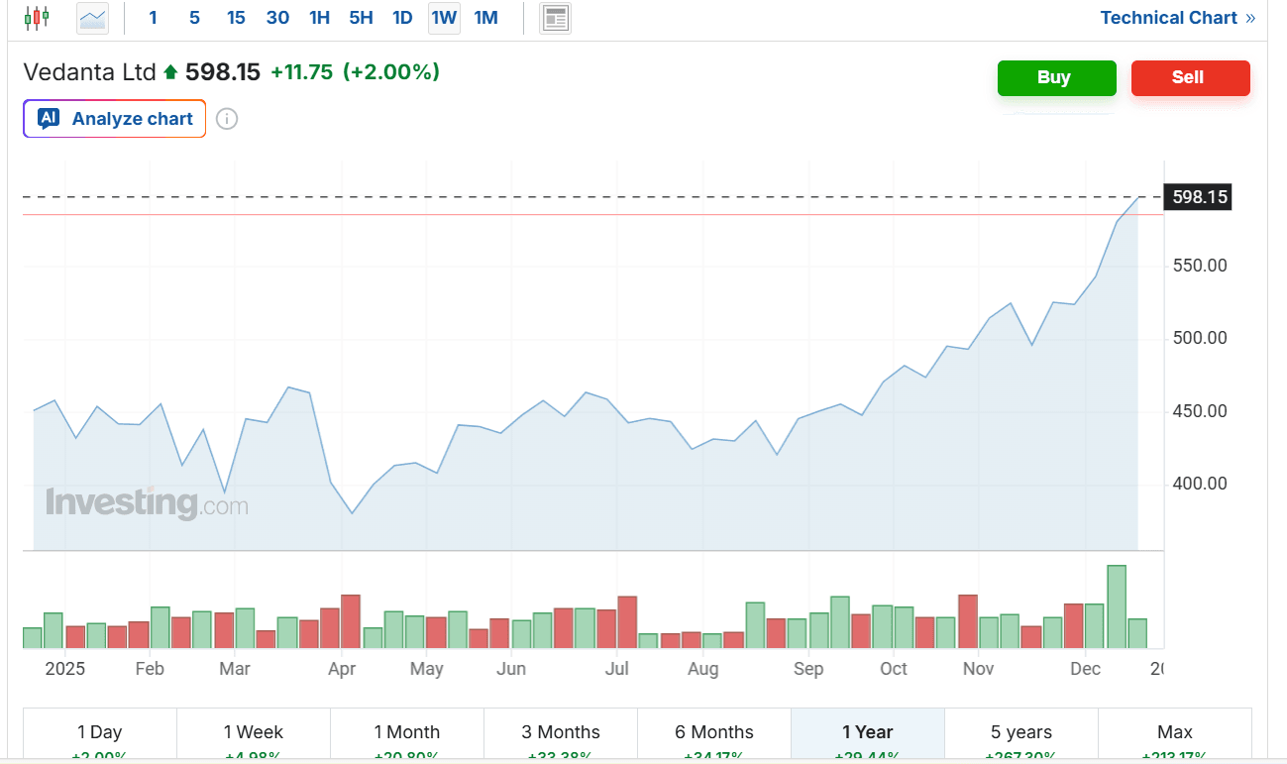Click the 500.00 price axis label
Screen dimensions: 1287x764
[x=1200, y=338]
